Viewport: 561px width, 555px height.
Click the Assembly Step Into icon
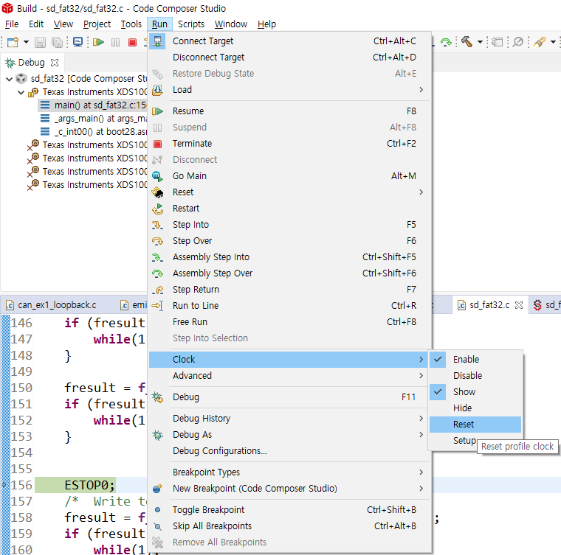click(x=157, y=257)
